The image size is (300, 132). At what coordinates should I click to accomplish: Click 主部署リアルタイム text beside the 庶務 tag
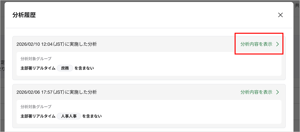(x=37, y=68)
